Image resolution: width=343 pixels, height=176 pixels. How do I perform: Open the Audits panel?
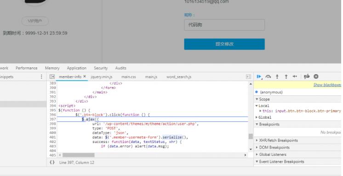(121, 68)
